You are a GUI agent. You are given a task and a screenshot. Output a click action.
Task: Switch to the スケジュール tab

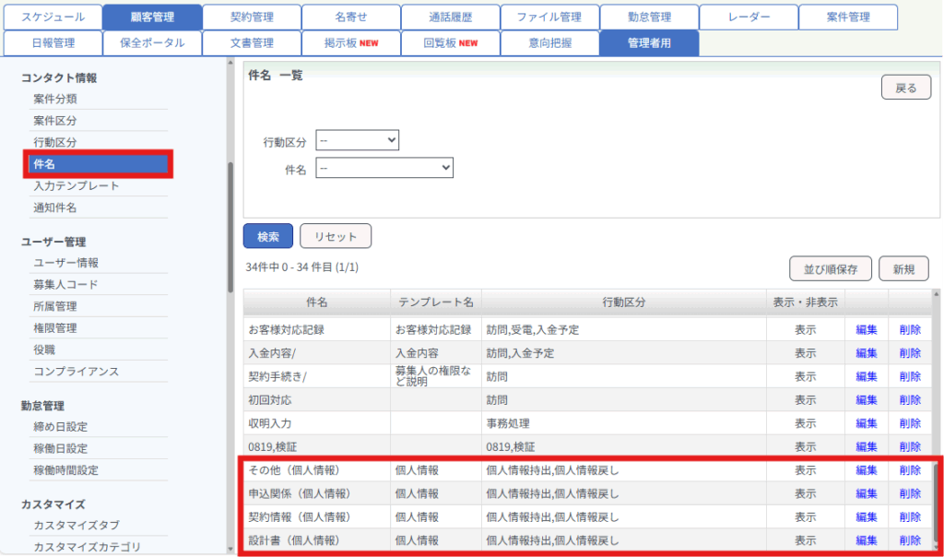(x=52, y=18)
